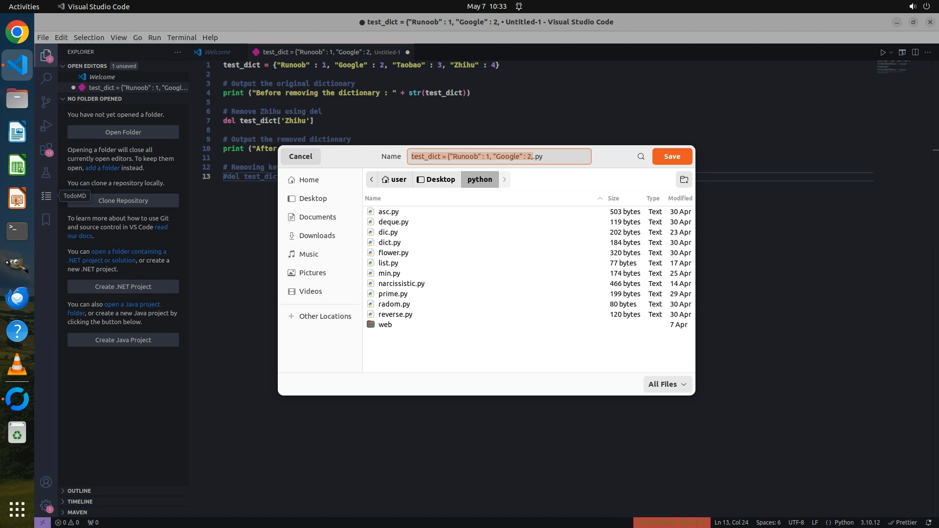939x528 pixels.
Task: Click the Save button
Action: 672,156
